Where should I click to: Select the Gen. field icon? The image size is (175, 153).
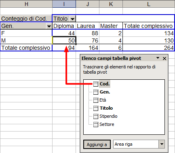96,92
